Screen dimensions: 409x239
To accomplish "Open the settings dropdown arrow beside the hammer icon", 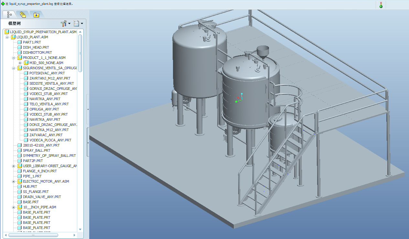I will 69,24.
